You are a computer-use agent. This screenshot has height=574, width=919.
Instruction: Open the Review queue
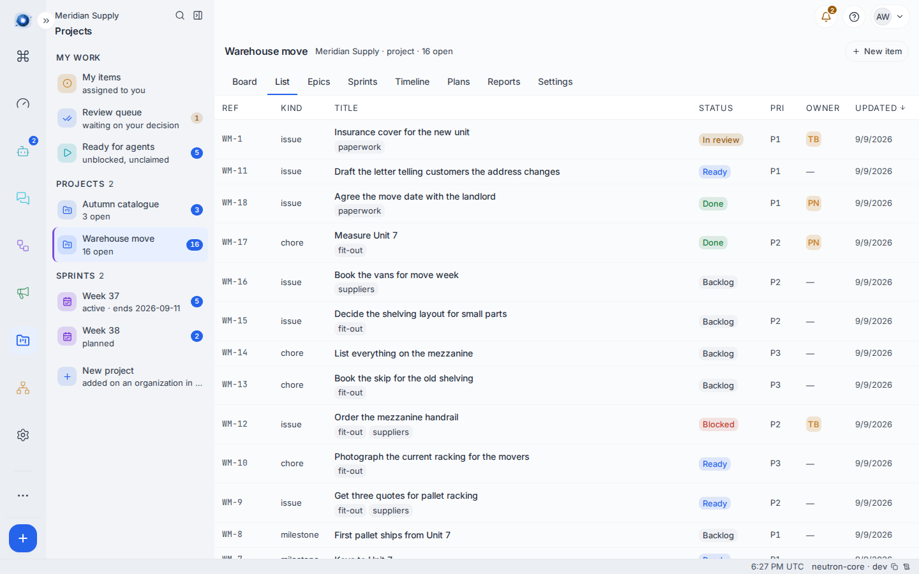tap(130, 119)
